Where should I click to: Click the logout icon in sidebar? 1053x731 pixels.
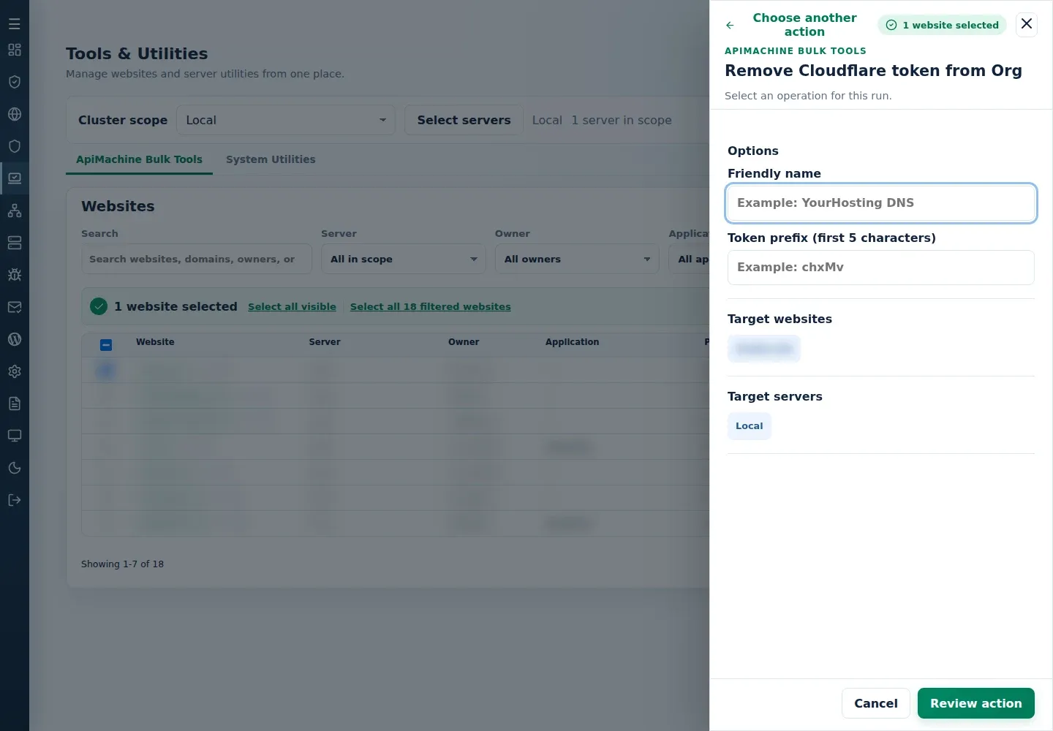click(x=15, y=500)
